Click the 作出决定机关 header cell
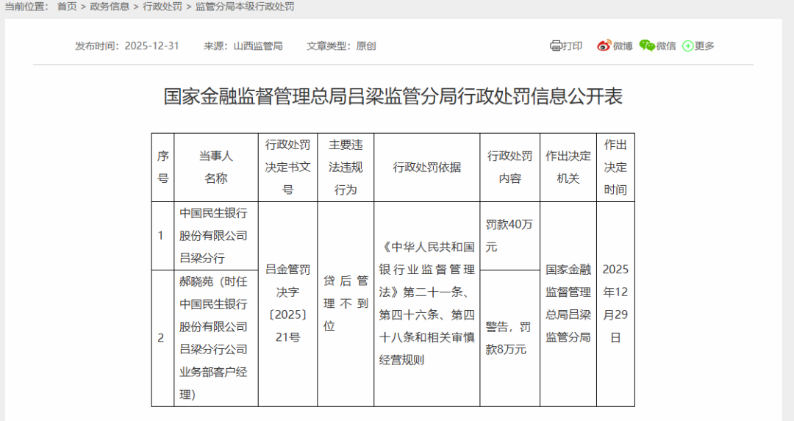This screenshot has height=421, width=794. [568, 168]
